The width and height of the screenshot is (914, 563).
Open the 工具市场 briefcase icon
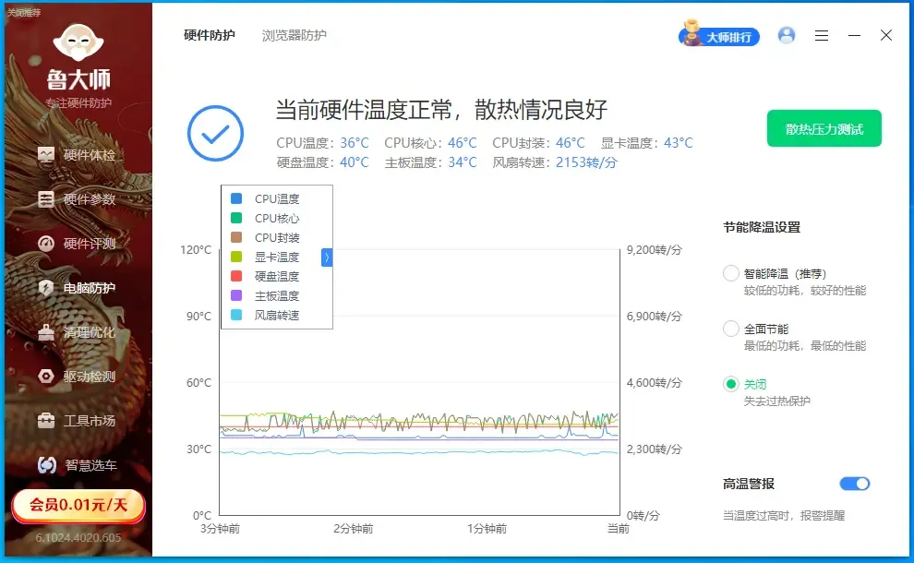click(46, 421)
